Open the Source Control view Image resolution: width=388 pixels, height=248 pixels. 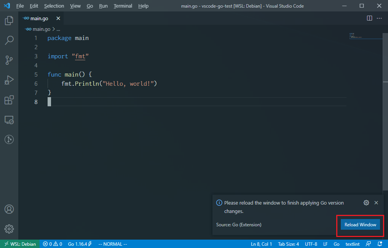pos(9,60)
